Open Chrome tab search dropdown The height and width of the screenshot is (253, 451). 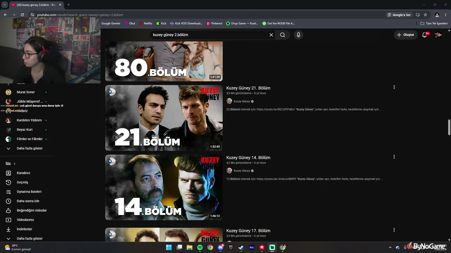(x=5, y=5)
